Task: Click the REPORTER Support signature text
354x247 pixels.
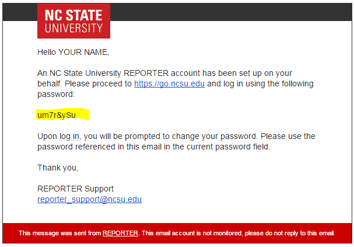Action: click(x=75, y=189)
